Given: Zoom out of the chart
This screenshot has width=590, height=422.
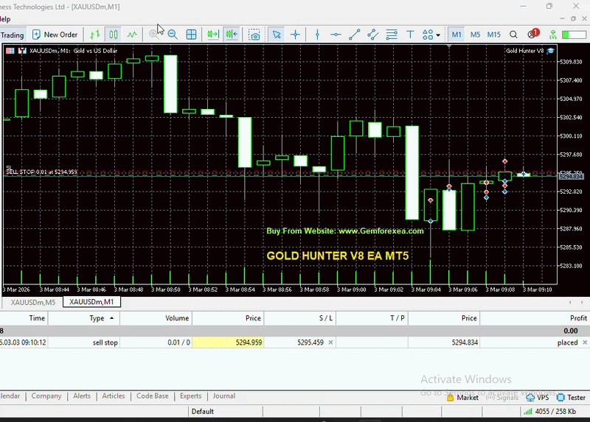Looking at the screenshot, I should click(x=173, y=35).
